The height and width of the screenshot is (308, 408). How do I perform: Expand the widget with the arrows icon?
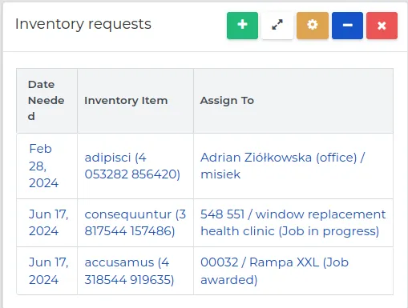pos(277,26)
